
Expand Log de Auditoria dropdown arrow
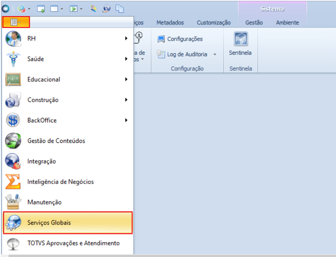[x=215, y=55]
